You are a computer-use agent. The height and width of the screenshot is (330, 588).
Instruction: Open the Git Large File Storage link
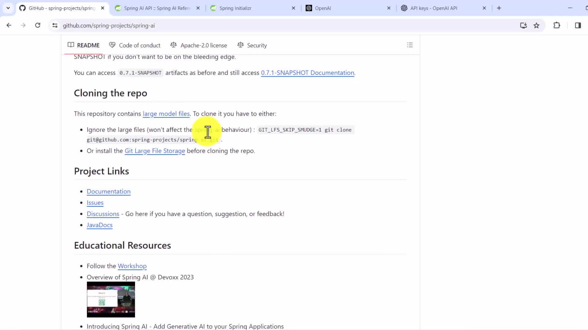155,151
